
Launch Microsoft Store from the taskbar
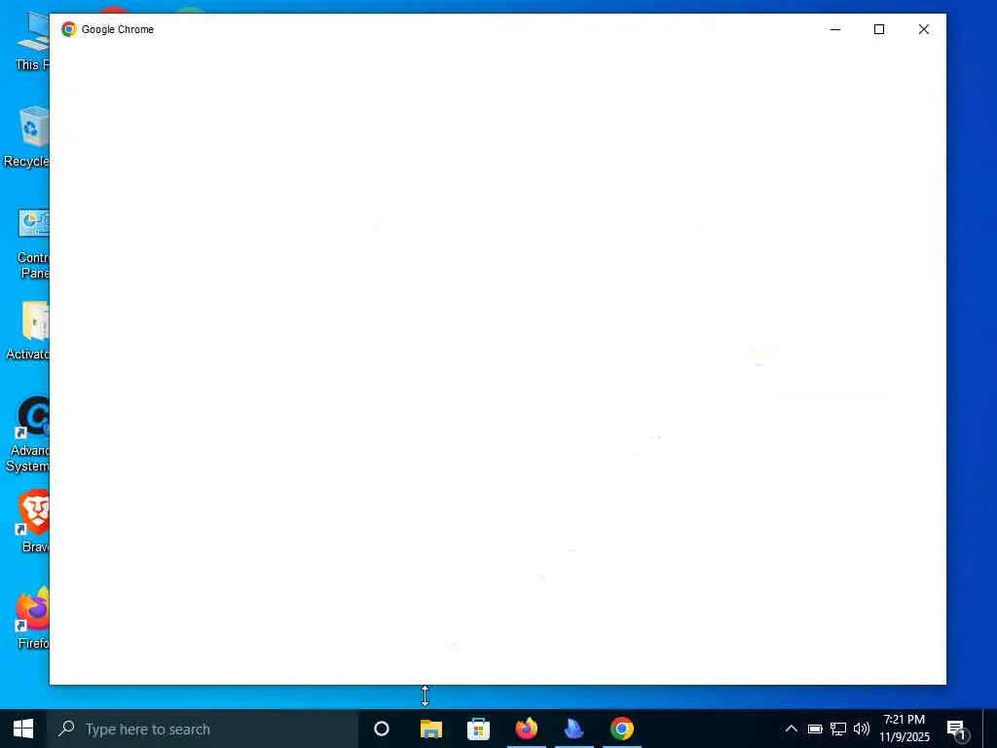point(479,729)
